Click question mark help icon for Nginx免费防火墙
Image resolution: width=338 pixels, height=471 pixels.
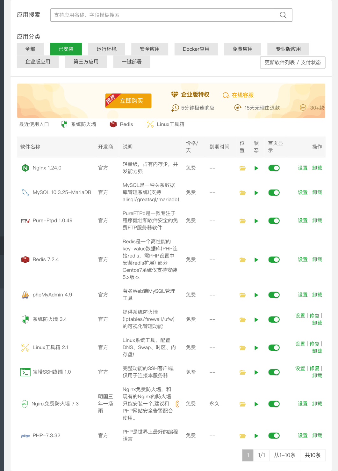(177, 404)
